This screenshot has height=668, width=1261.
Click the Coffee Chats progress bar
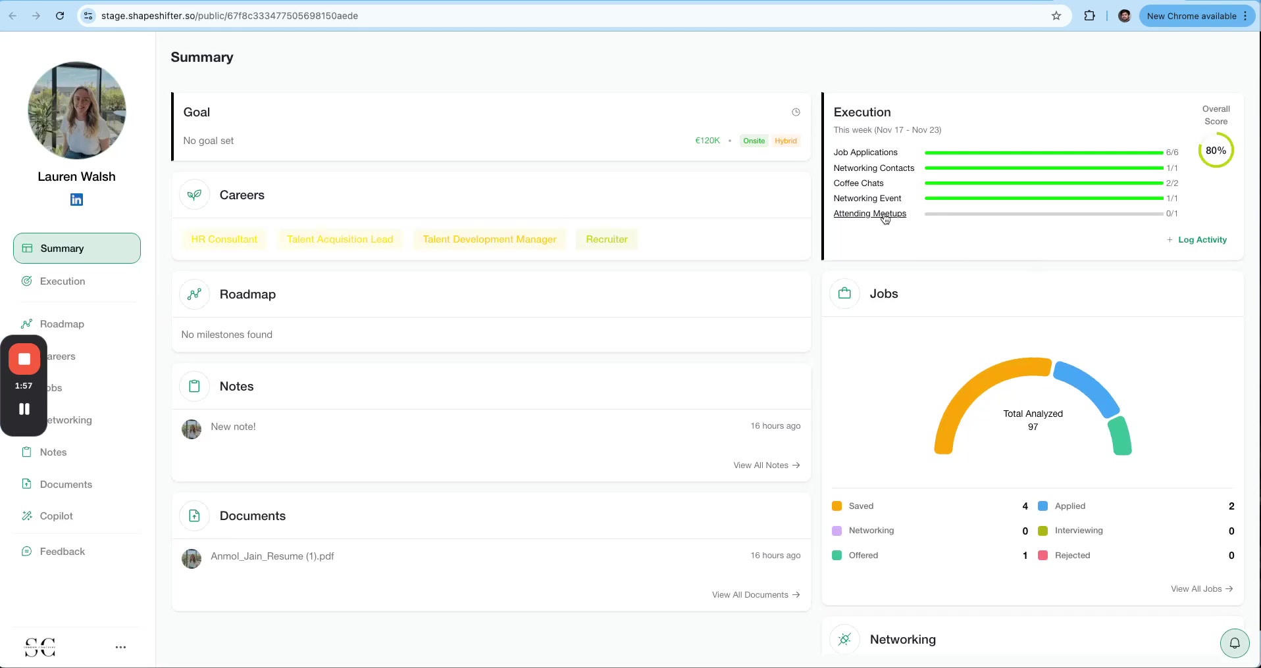(1043, 183)
